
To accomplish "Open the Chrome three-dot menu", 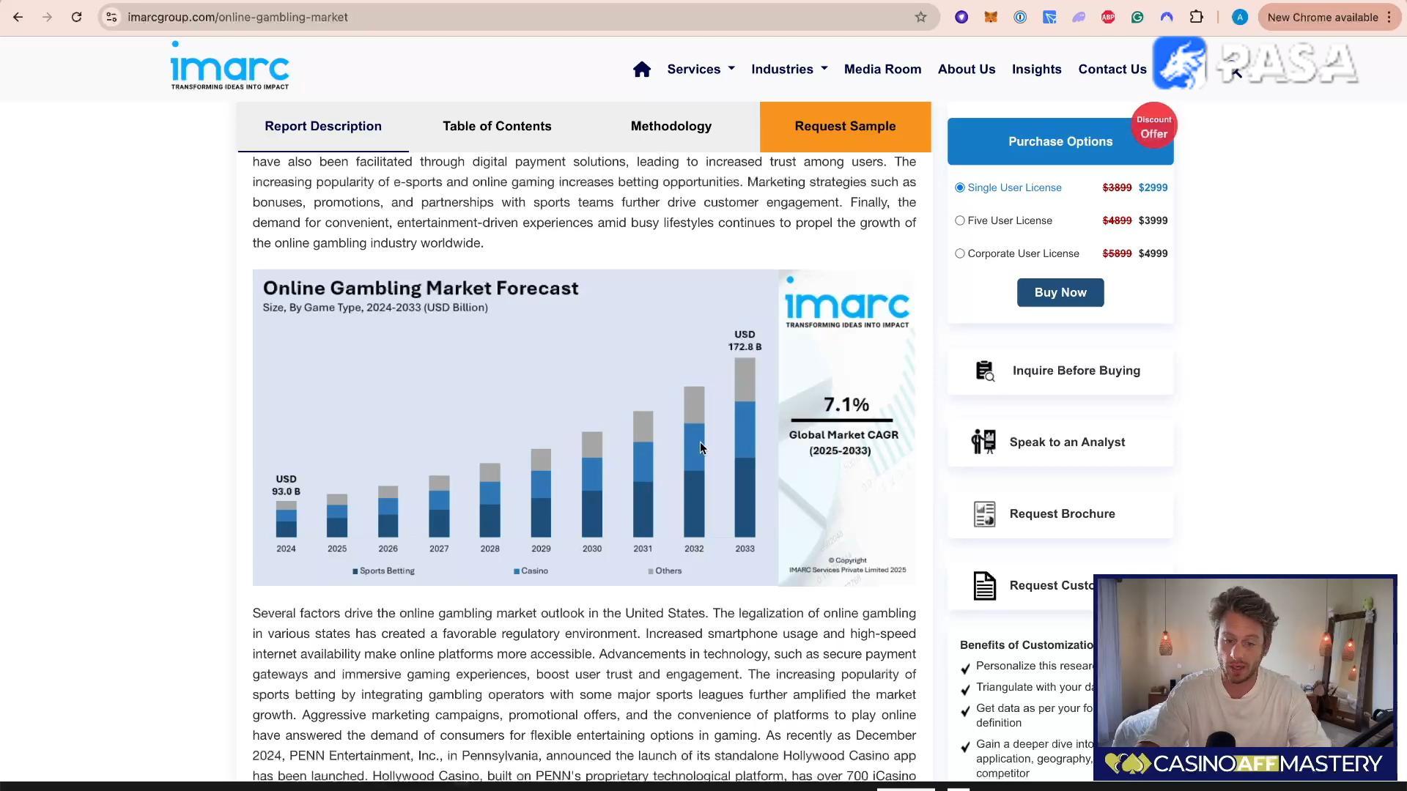I will [1389, 17].
